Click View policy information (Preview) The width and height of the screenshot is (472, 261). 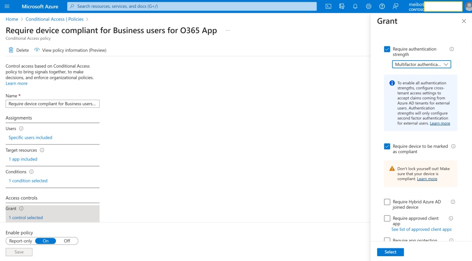coord(74,50)
